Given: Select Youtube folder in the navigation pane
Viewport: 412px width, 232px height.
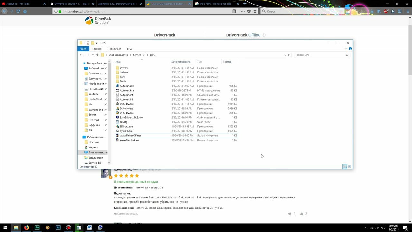Looking at the screenshot, I should coord(93,94).
